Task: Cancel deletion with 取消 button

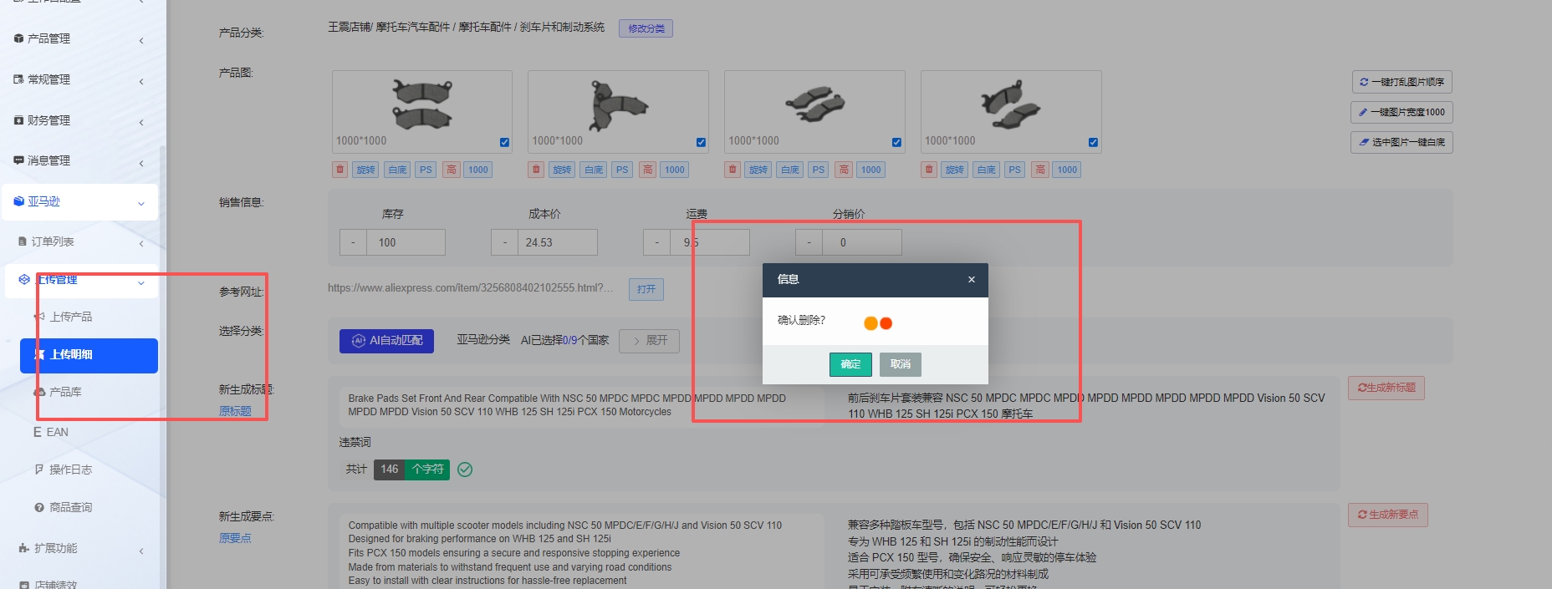Action: [x=900, y=364]
